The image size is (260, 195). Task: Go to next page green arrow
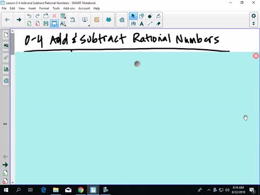[19, 19]
